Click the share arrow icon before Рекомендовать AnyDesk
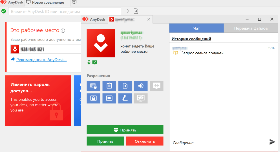Screen dimensions: 280x152 click(x=13, y=59)
